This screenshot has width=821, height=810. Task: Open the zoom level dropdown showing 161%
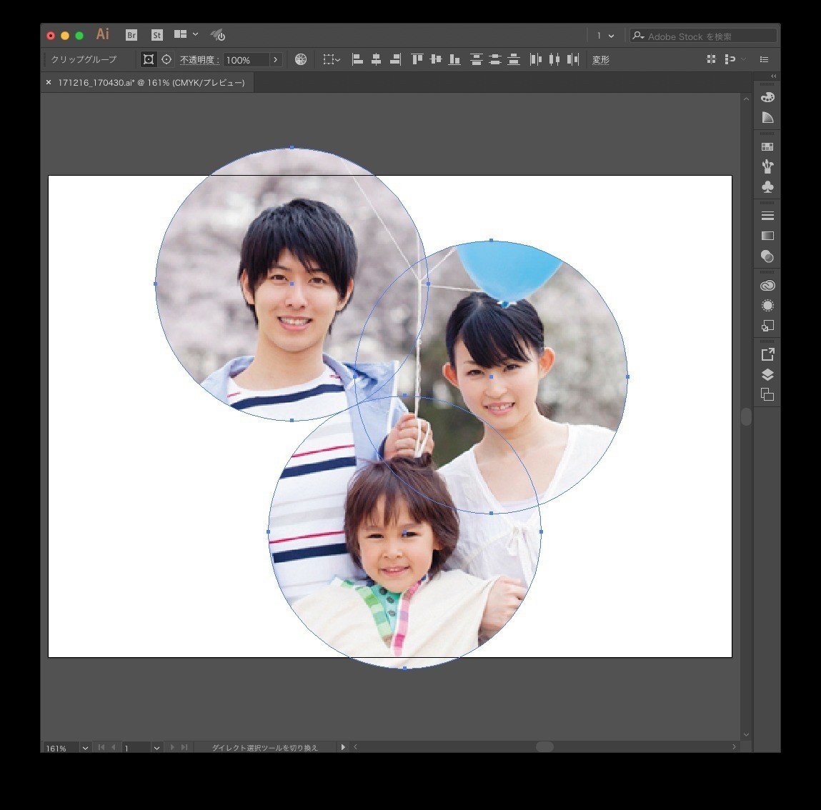[x=84, y=748]
